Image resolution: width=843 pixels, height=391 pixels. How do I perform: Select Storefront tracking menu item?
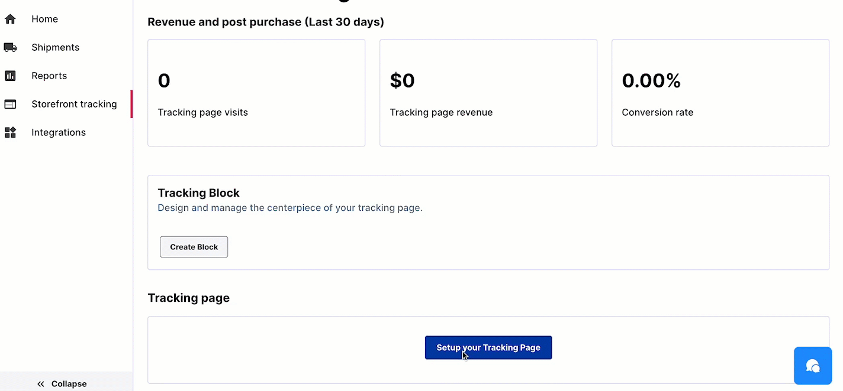coord(74,104)
